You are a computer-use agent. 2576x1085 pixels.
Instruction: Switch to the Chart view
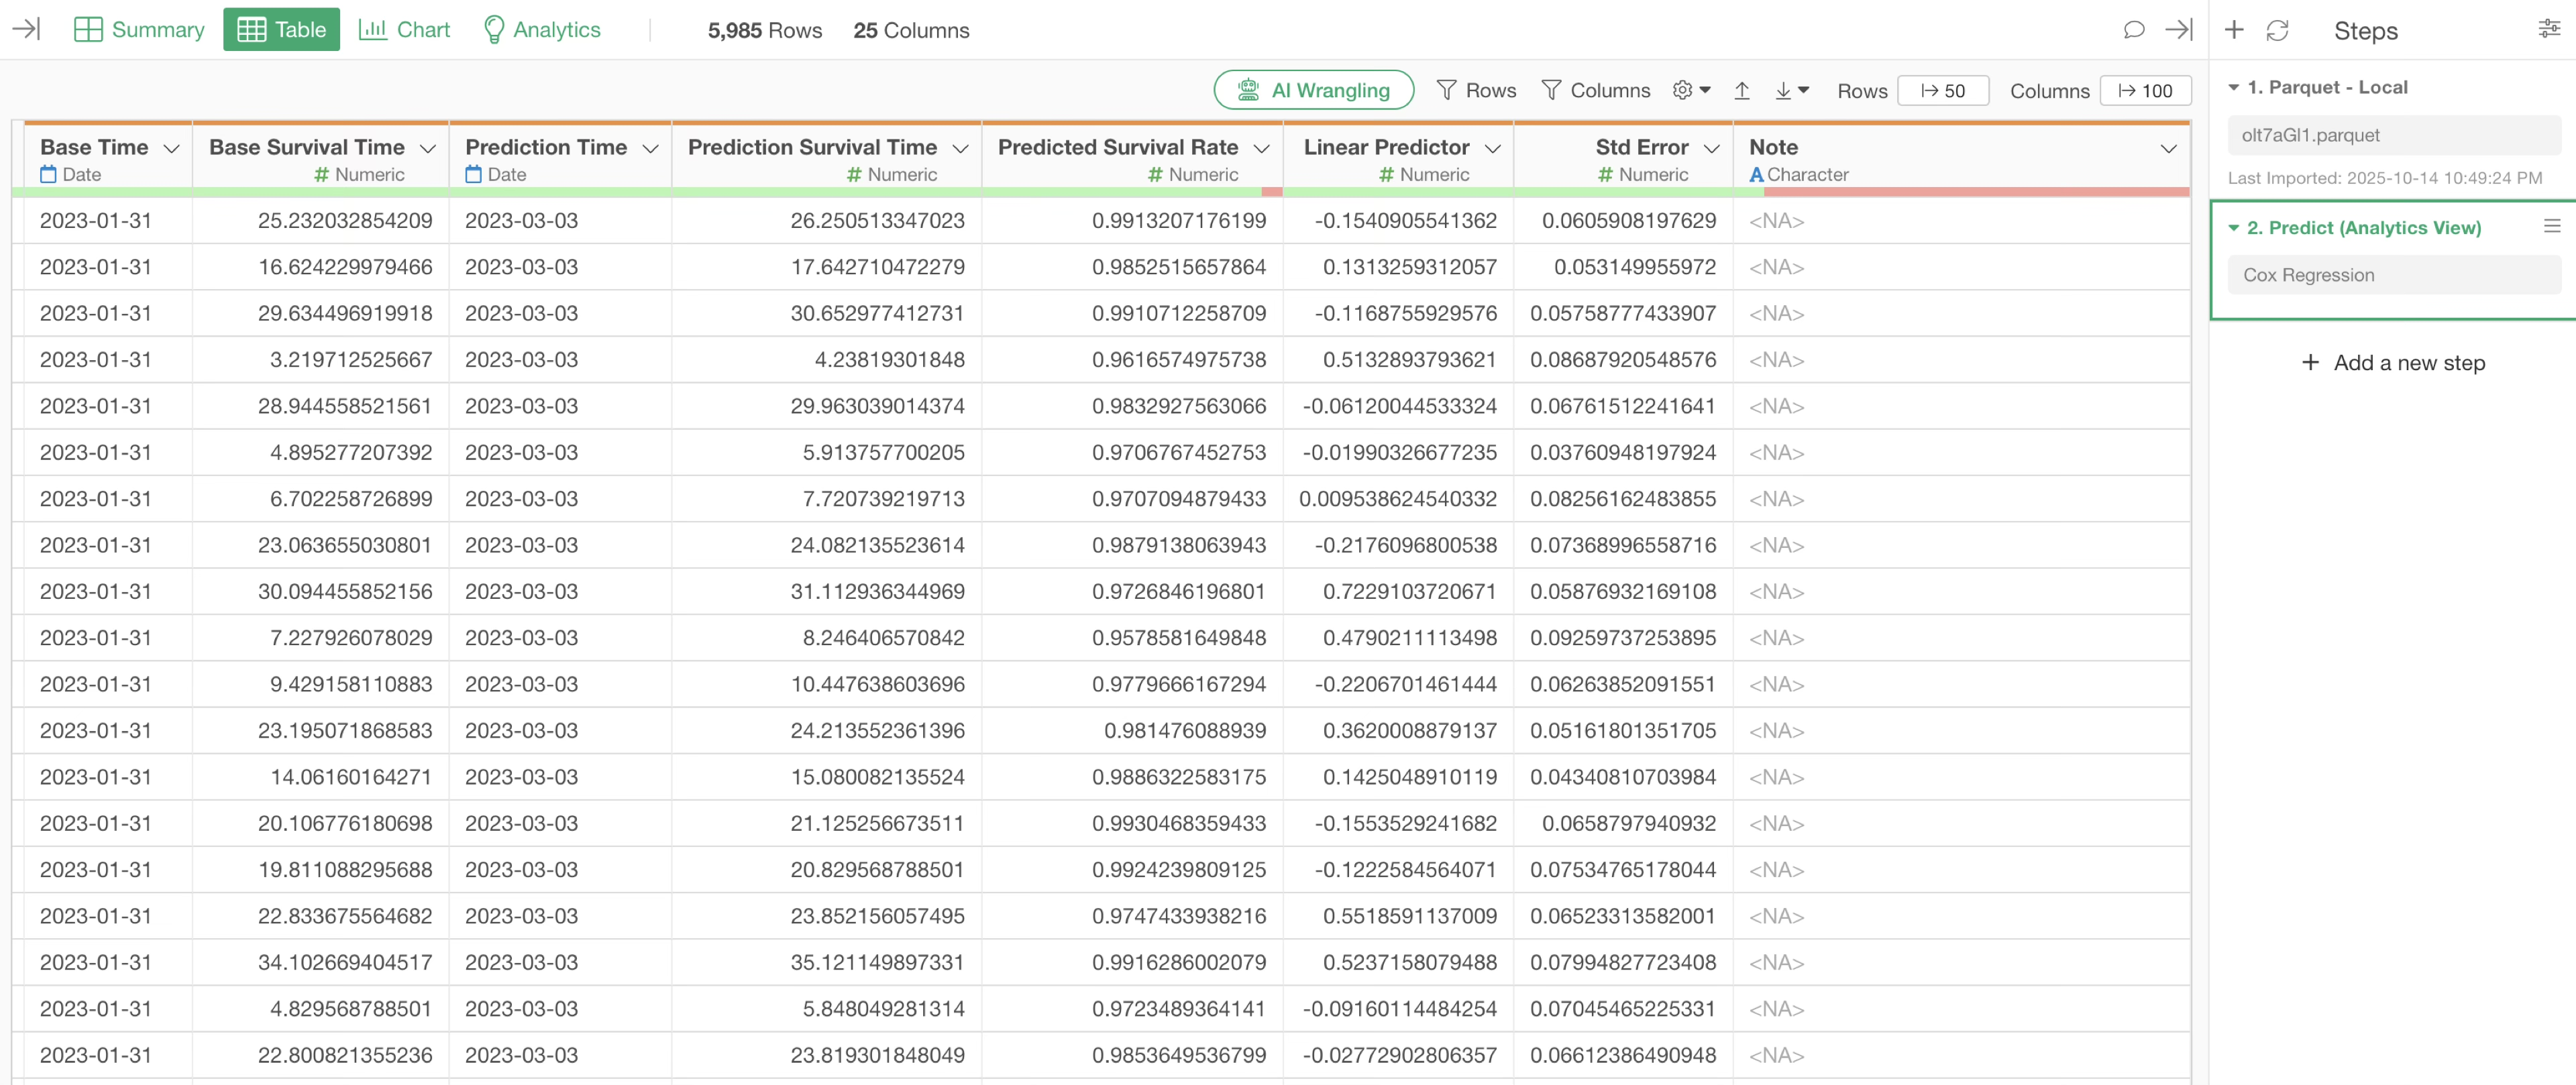[x=404, y=29]
